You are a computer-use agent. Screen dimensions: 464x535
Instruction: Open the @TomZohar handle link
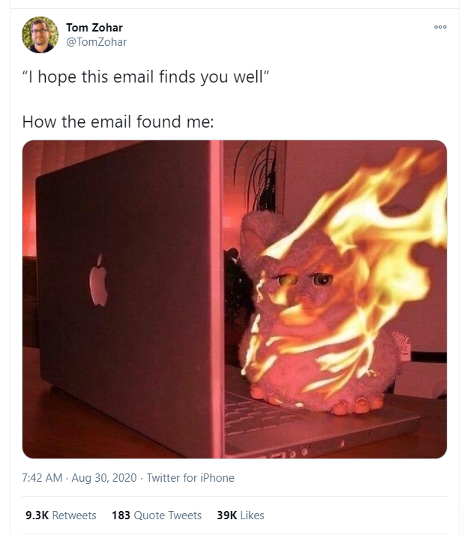96,42
